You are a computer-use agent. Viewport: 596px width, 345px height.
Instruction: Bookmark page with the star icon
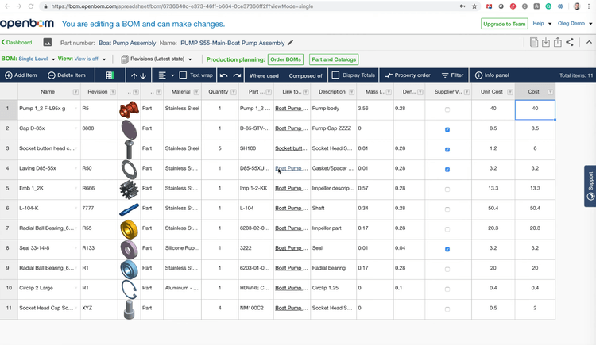tap(474, 6)
